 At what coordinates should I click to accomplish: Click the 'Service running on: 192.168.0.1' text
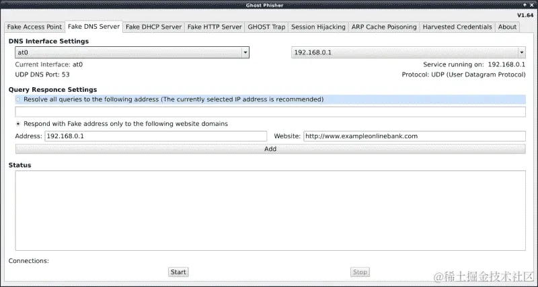(474, 64)
